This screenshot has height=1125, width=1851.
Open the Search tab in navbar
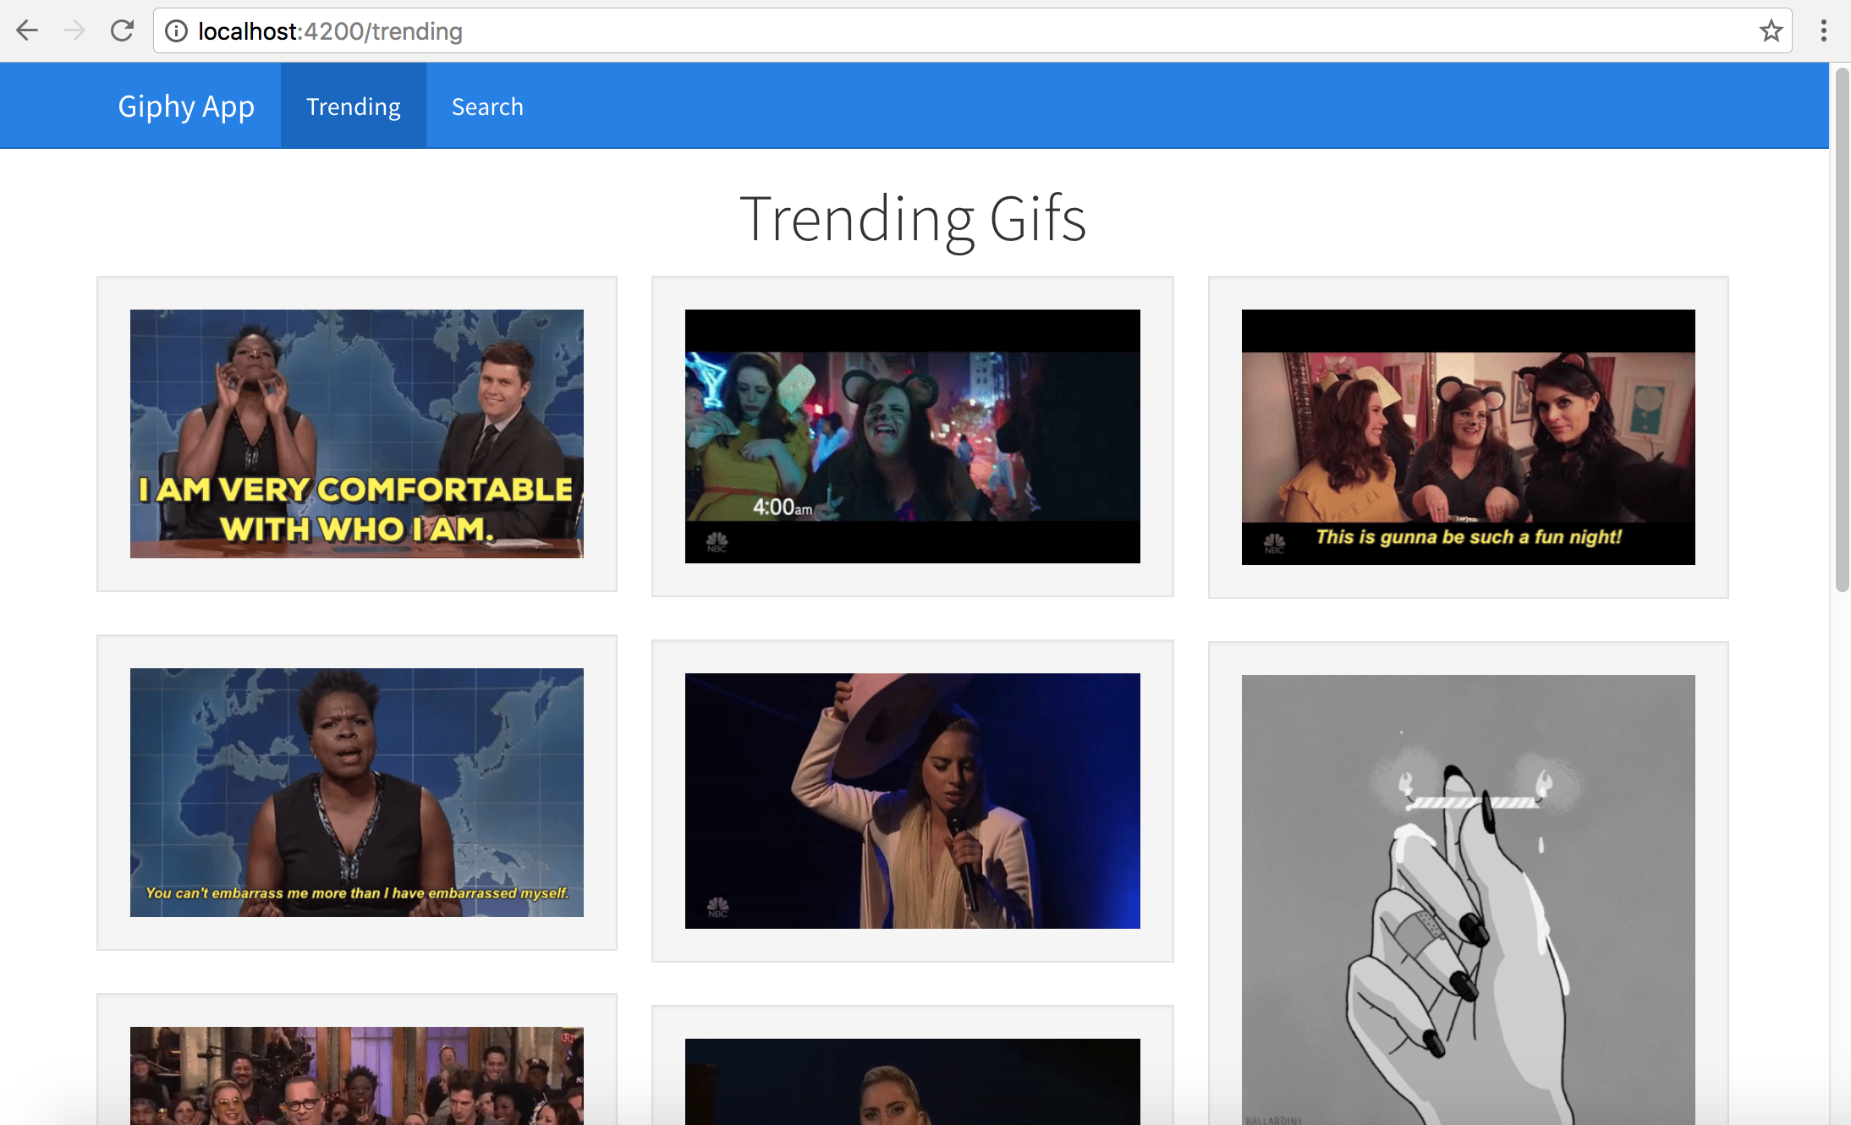(x=487, y=107)
